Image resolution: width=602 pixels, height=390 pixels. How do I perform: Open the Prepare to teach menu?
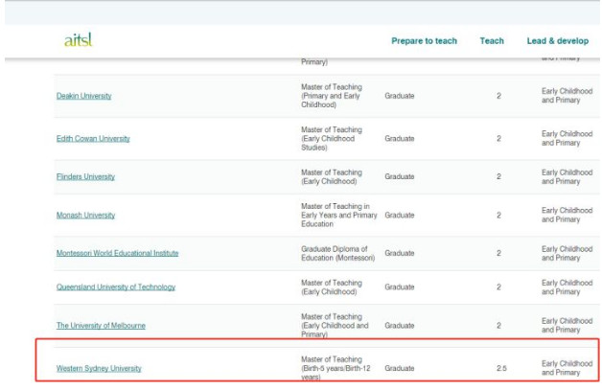click(x=424, y=40)
